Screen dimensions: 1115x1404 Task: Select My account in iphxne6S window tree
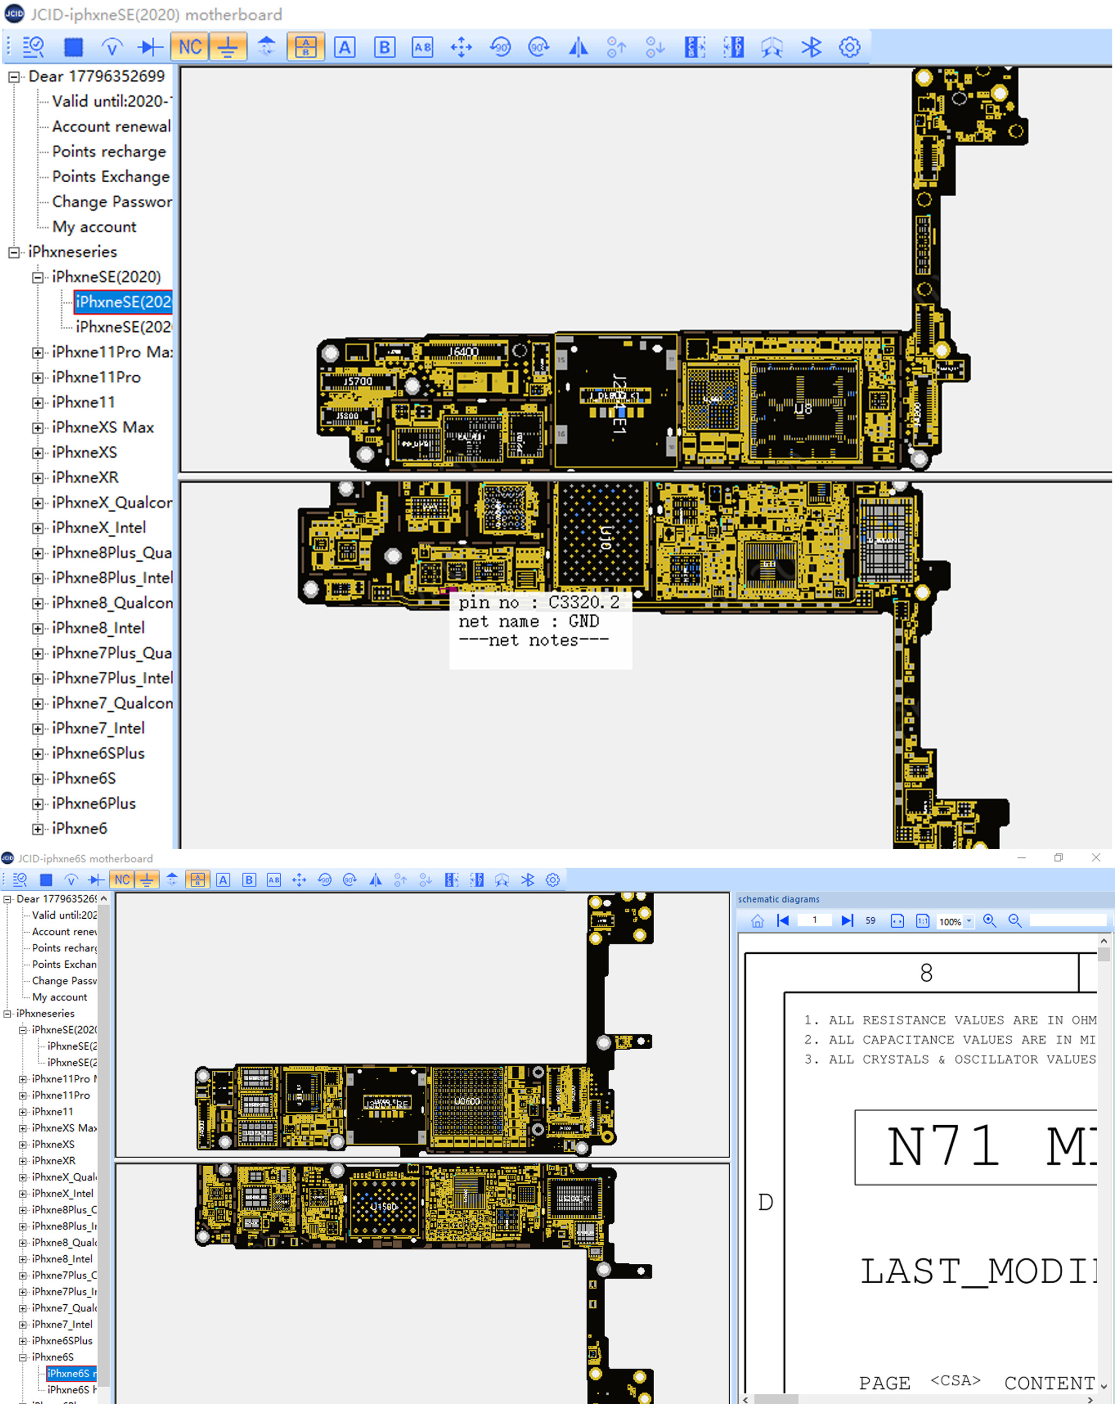pyautogui.click(x=59, y=997)
